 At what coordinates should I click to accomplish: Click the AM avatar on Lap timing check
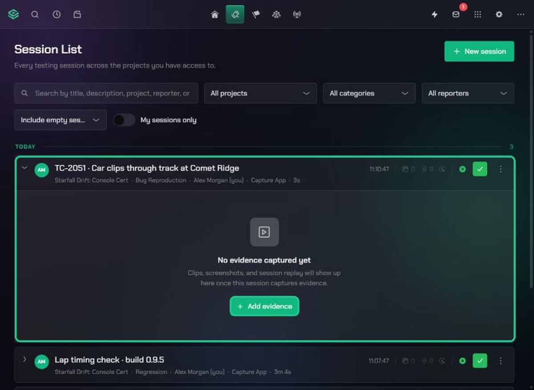(x=42, y=362)
